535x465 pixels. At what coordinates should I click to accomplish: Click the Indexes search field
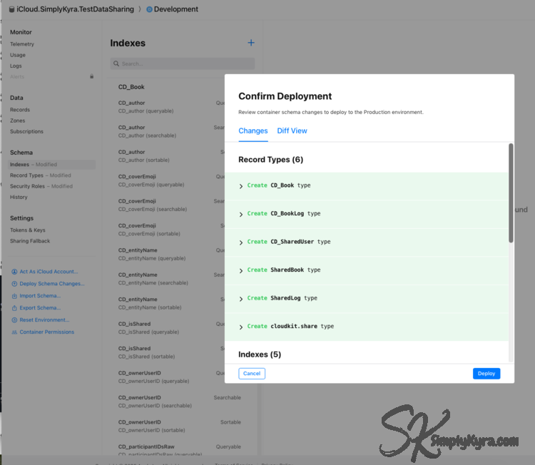(x=182, y=63)
